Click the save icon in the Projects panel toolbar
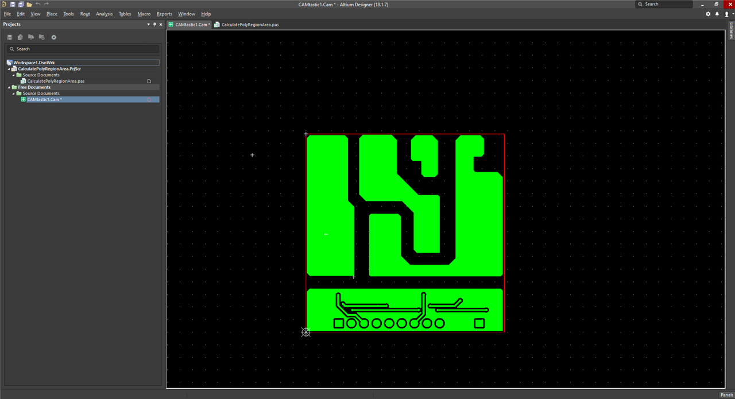Image resolution: width=735 pixels, height=399 pixels. 10,37
